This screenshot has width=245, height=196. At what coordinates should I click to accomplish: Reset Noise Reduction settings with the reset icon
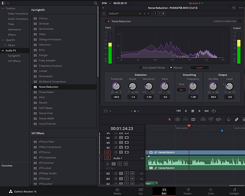coord(234,8)
